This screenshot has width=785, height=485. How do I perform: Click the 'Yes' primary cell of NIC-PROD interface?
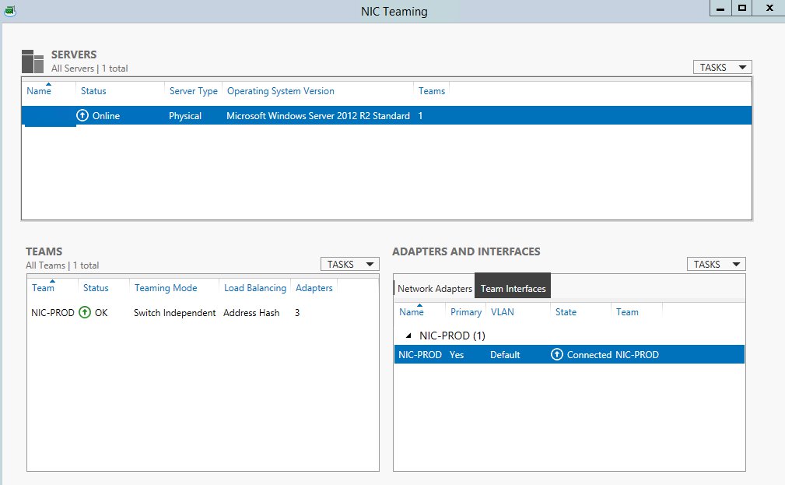pos(457,355)
